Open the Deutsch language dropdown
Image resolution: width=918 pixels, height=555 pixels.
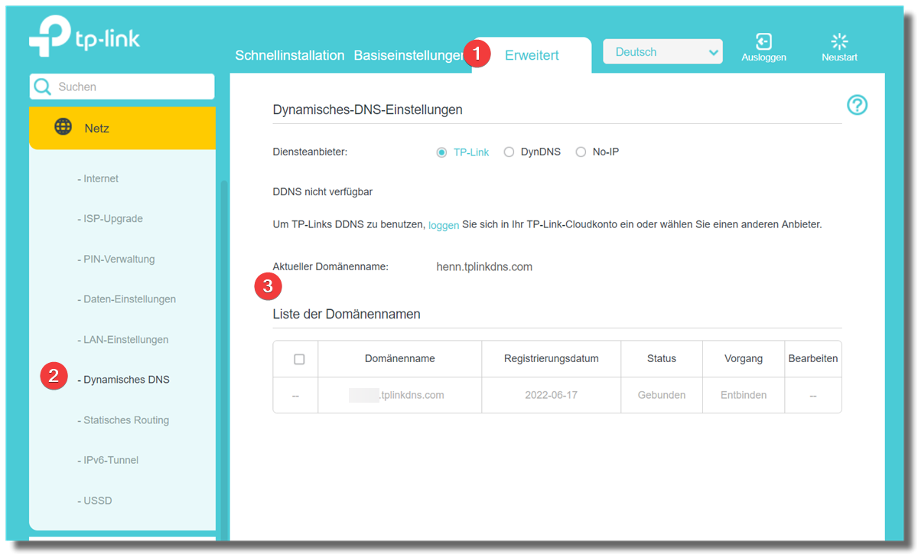(x=662, y=52)
